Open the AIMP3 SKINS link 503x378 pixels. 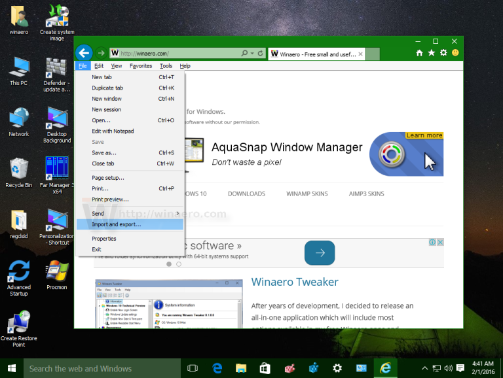click(366, 194)
